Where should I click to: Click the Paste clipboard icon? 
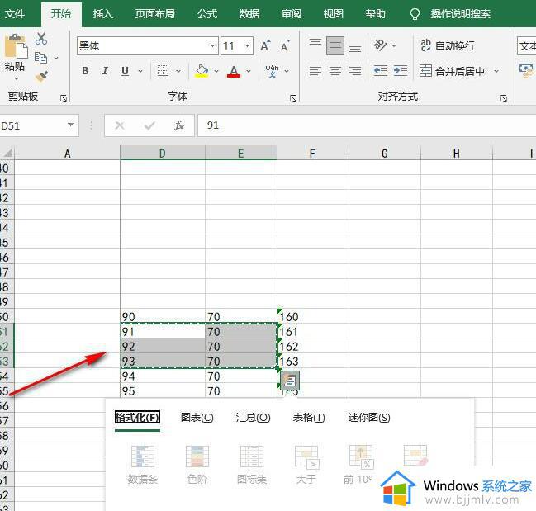click(16, 46)
